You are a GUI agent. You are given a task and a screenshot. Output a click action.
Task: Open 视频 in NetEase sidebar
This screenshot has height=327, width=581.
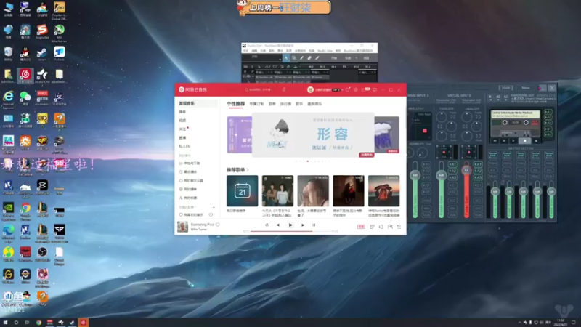coord(183,121)
